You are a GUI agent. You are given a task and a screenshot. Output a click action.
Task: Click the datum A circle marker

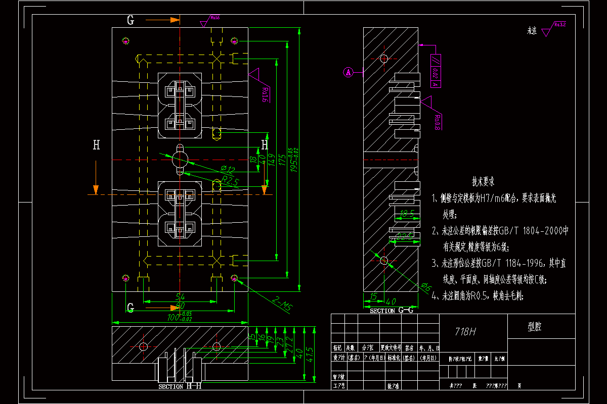click(348, 73)
